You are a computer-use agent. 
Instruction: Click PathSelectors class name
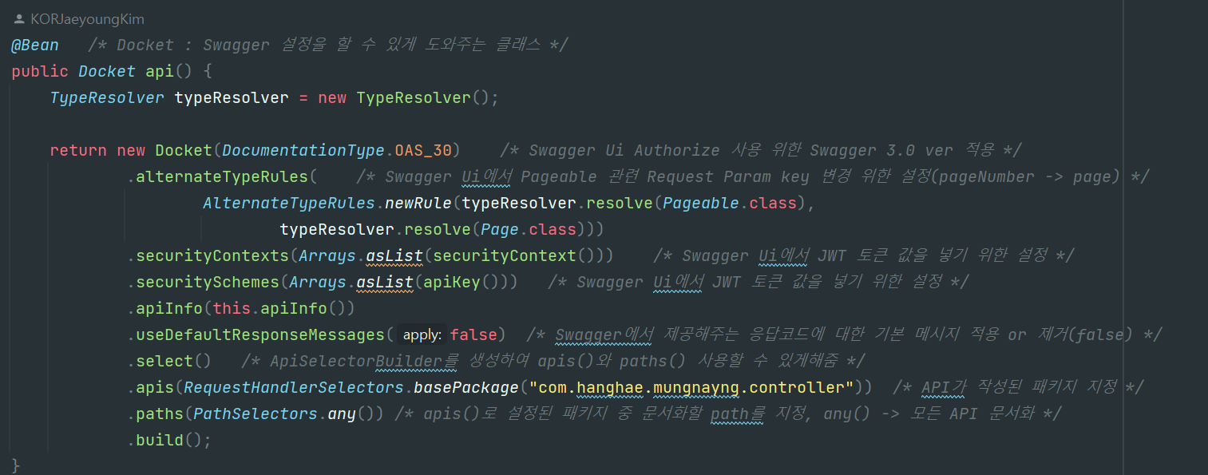click(255, 414)
